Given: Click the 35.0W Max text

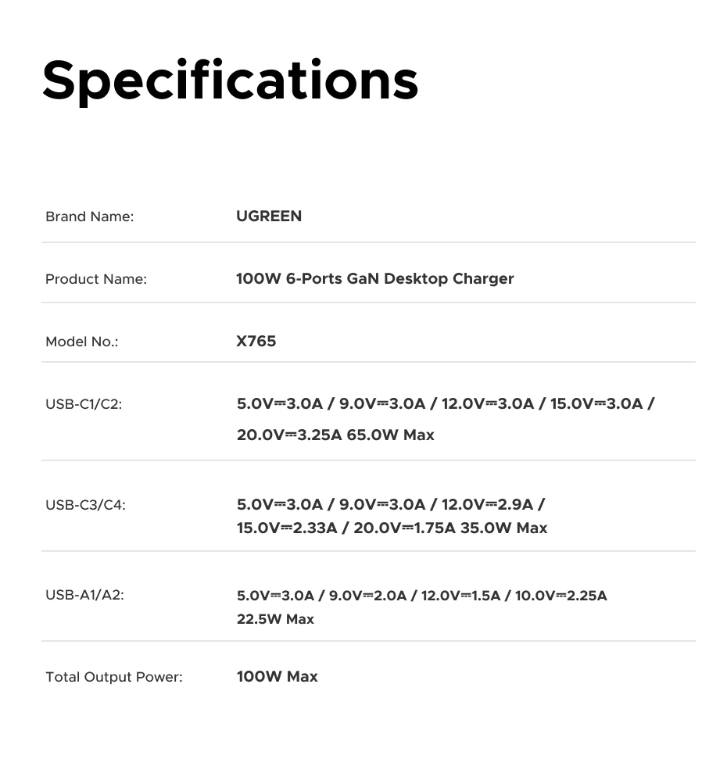Looking at the screenshot, I should [503, 528].
